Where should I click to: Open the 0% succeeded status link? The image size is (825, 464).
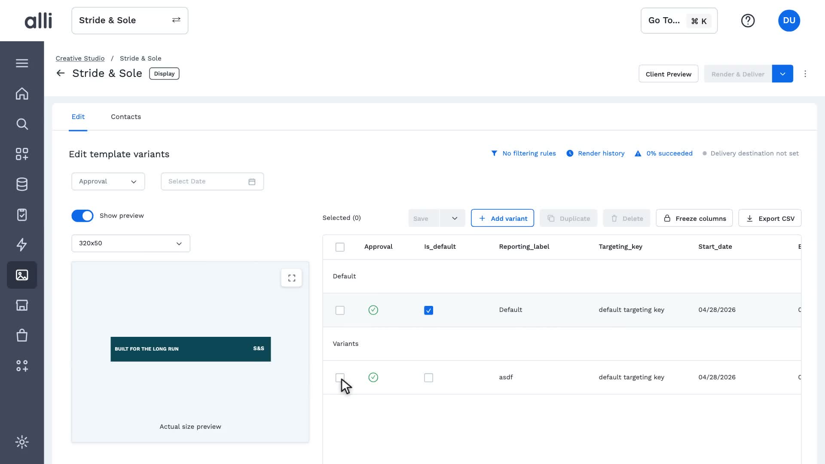pyautogui.click(x=663, y=153)
